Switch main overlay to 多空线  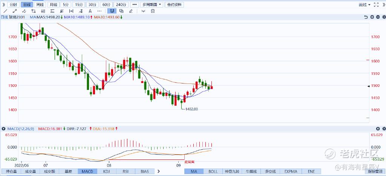(x=271, y=171)
